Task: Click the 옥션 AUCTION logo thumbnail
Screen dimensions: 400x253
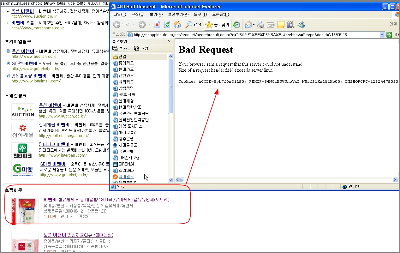Action: tap(23, 111)
